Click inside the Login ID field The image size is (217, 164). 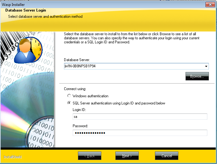140,117
